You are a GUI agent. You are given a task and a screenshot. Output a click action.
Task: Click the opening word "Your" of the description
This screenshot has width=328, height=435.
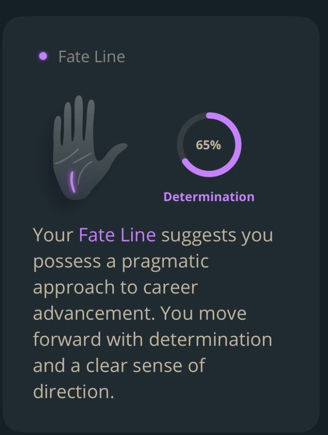pos(53,235)
